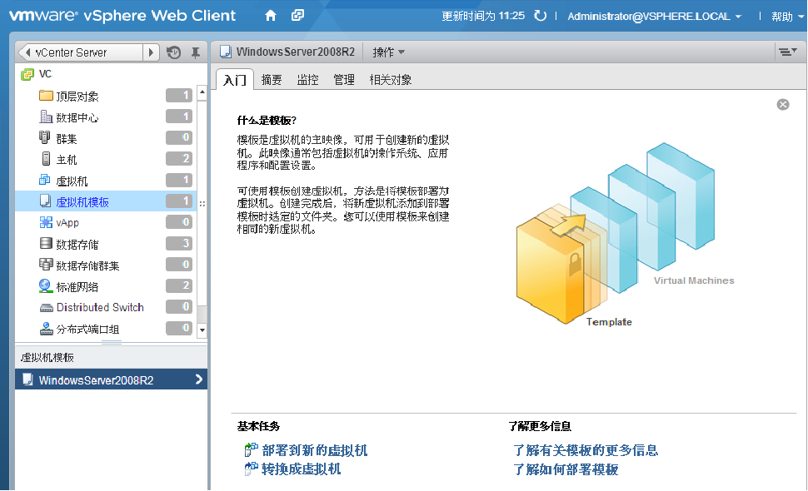Screen dimensions: 808x491
Task: Click the splitter handle beside the navigator panel
Action: (x=202, y=204)
